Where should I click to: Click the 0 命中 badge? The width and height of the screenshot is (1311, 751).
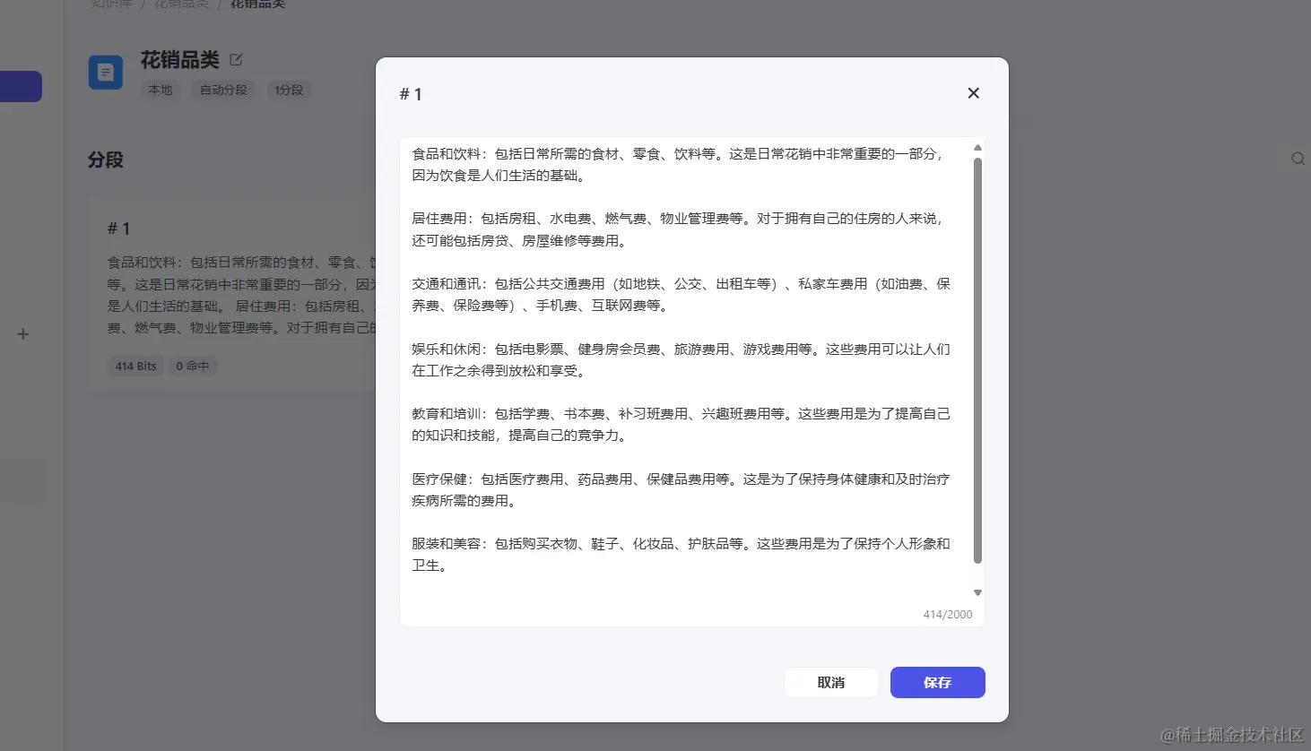[193, 366]
